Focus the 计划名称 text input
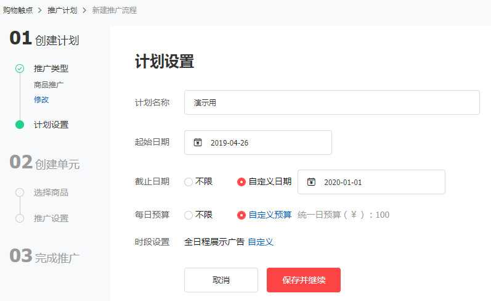The image size is (491, 301). (x=331, y=102)
